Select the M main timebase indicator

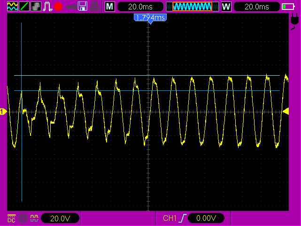click(109, 7)
